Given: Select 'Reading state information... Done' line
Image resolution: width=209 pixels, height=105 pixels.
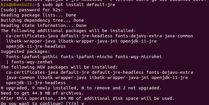Looking at the screenshot, I should pyautogui.click(x=44, y=25).
